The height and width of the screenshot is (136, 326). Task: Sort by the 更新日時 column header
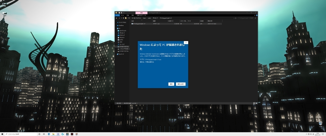[x=214, y=21]
